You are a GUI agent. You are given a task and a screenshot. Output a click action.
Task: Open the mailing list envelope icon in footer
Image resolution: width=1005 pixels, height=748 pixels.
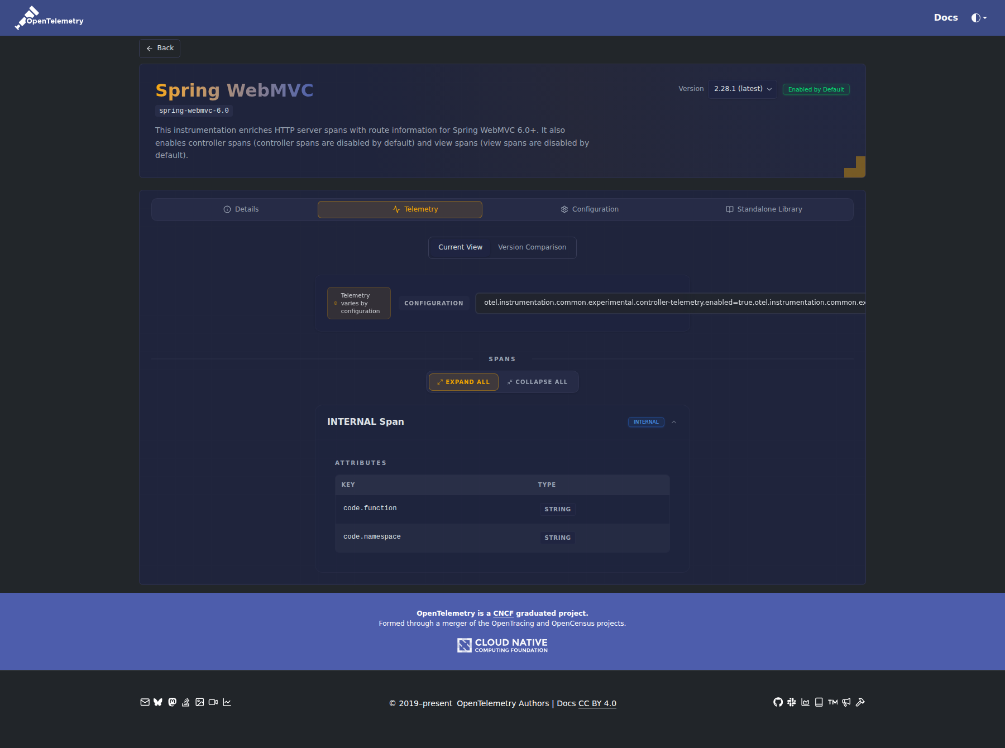[145, 702]
